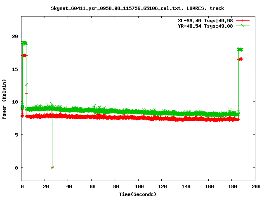The image size is (264, 198).
Task: Click the plot title text Skynet_60411_psr_0950_08_115756_65106_cal.txt
Action: point(116,8)
